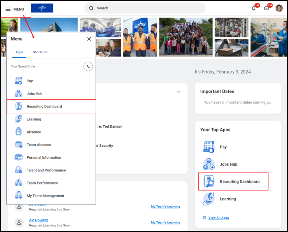Viewport: 288px width, 232px height.
Task: Open the Absence suitcase icon
Action: pos(19,132)
